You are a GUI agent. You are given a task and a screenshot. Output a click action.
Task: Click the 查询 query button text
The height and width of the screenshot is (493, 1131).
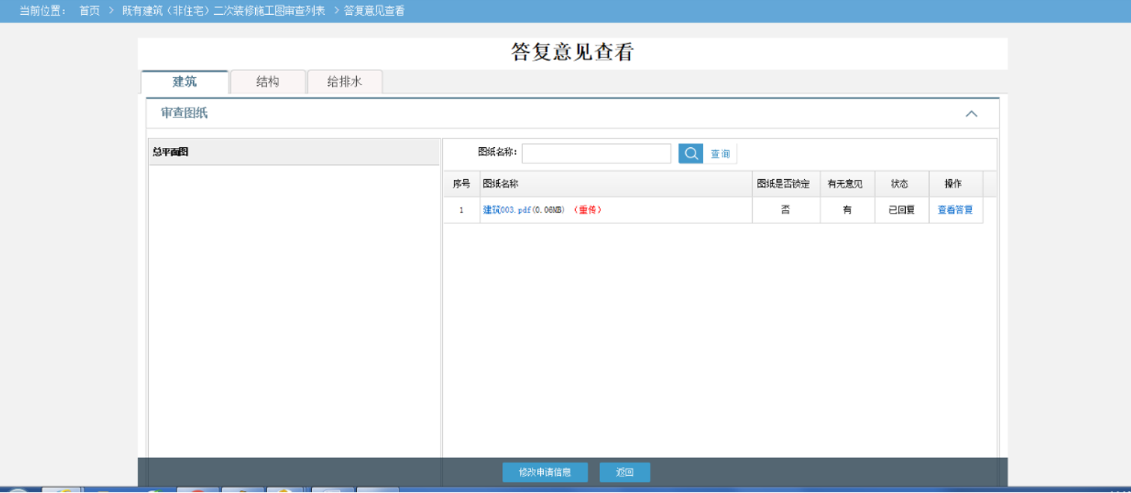(x=720, y=154)
